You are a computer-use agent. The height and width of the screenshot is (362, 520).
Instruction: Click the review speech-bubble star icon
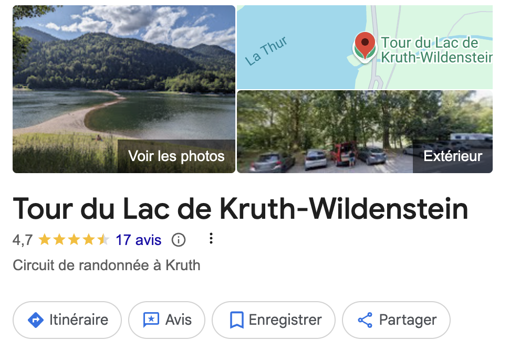(151, 320)
